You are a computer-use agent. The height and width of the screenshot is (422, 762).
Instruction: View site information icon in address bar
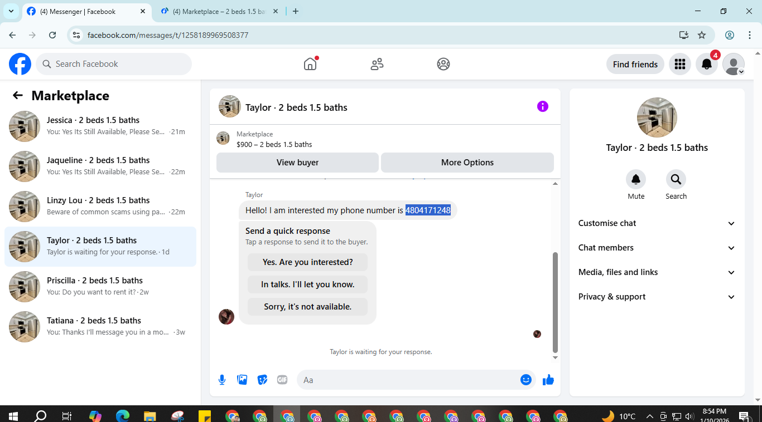pyautogui.click(x=77, y=35)
